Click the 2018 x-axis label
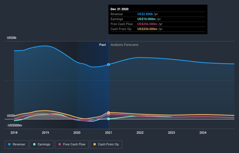The width and height of the screenshot is (239, 153). point(14,133)
